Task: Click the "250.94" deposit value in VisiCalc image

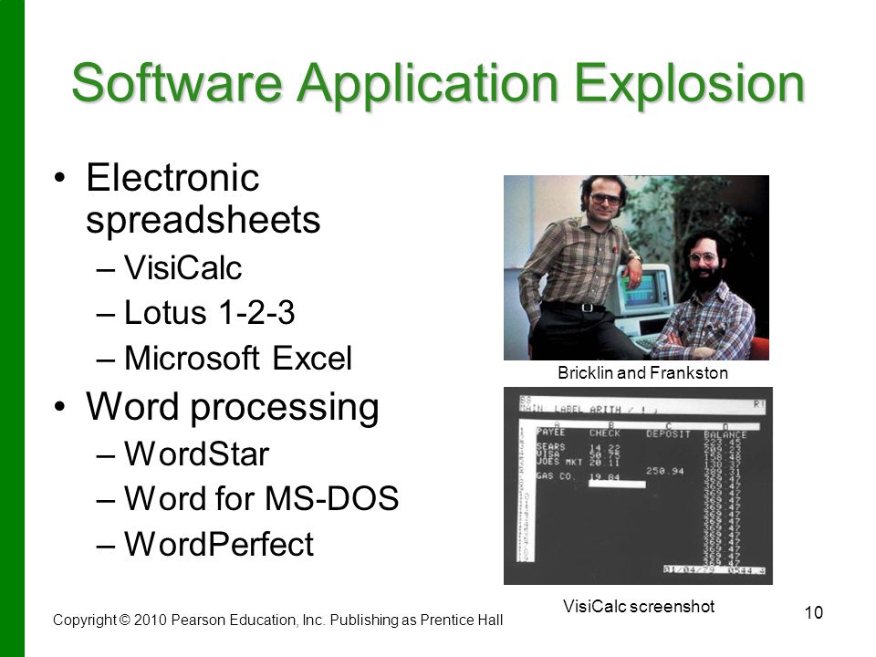Action: coord(665,471)
